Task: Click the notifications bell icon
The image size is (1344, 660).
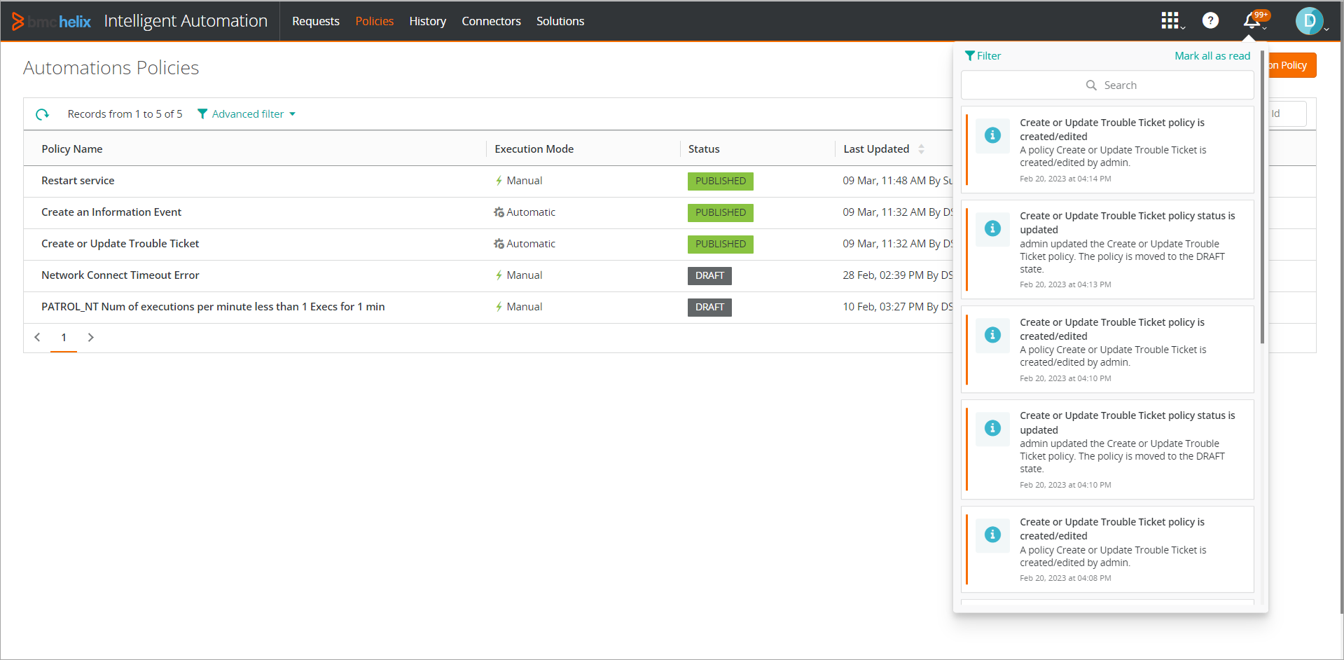Action: 1252,21
